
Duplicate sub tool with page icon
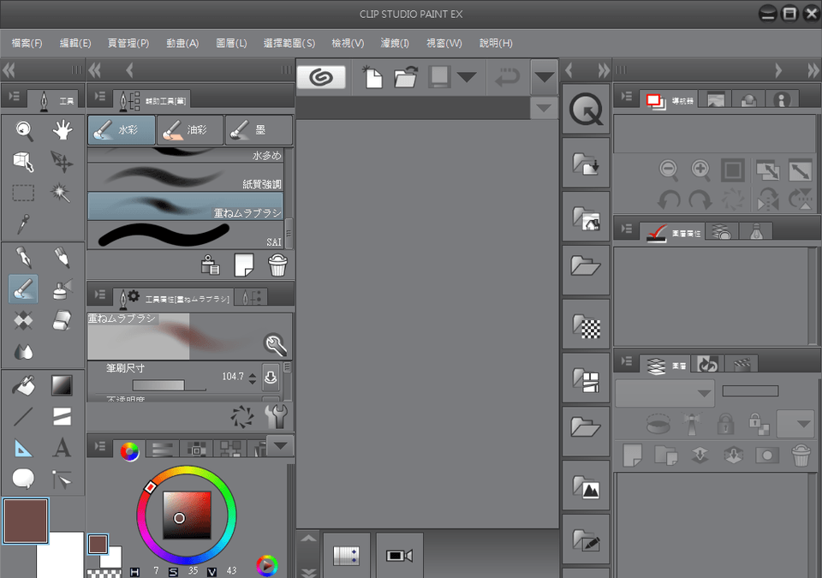tap(244, 265)
